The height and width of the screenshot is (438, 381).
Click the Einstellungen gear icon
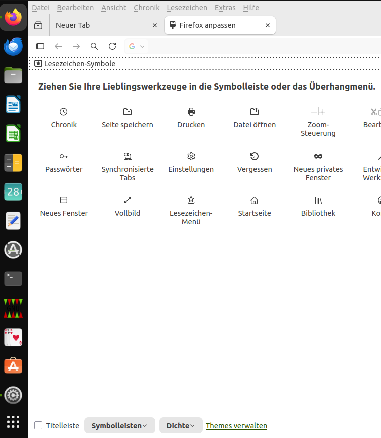pos(191,156)
